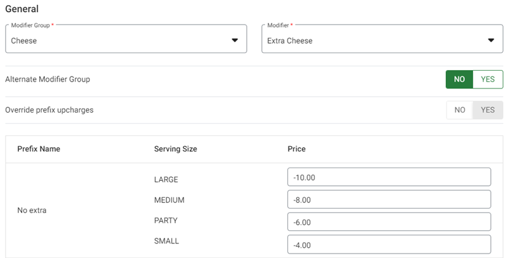This screenshot has height=258, width=506.
Task: Click the MEDIUM price field with -8.00
Action: (389, 200)
